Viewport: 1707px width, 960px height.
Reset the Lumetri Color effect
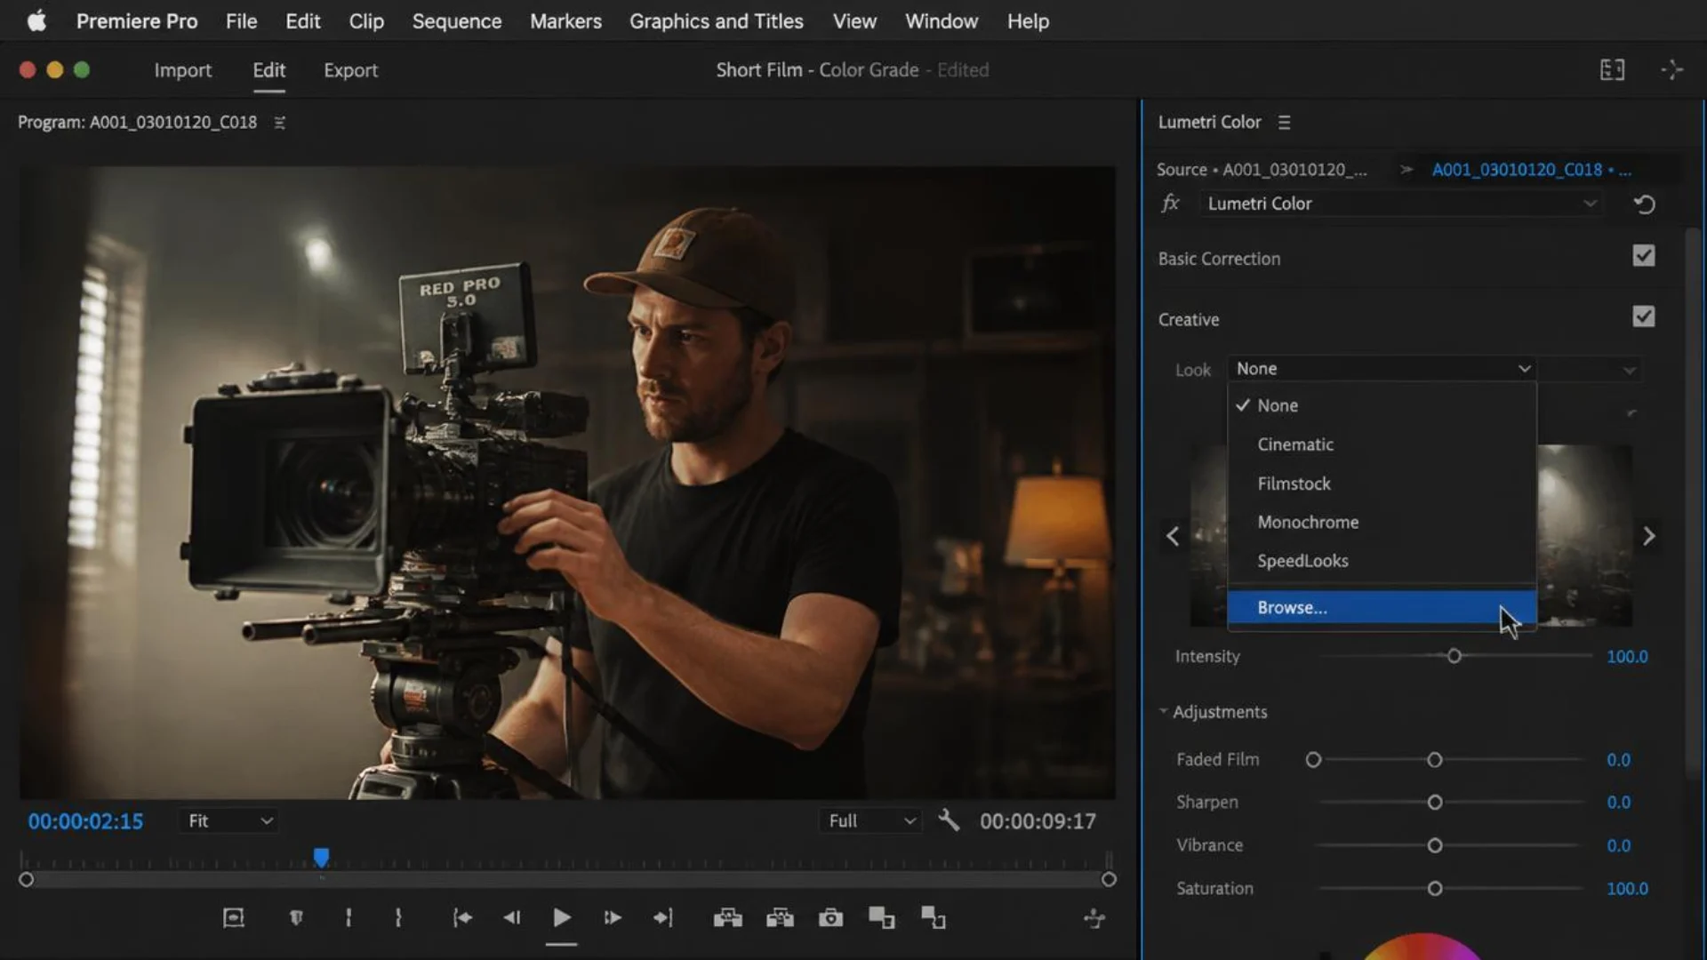tap(1644, 204)
